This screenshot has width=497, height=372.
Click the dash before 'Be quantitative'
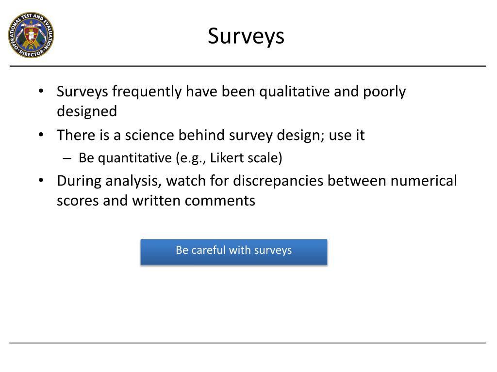coord(67,158)
